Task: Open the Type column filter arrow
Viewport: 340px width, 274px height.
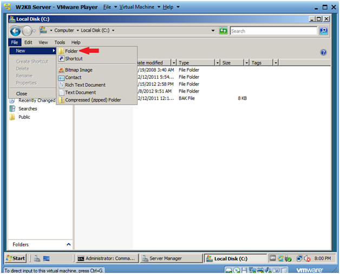Action: point(217,63)
